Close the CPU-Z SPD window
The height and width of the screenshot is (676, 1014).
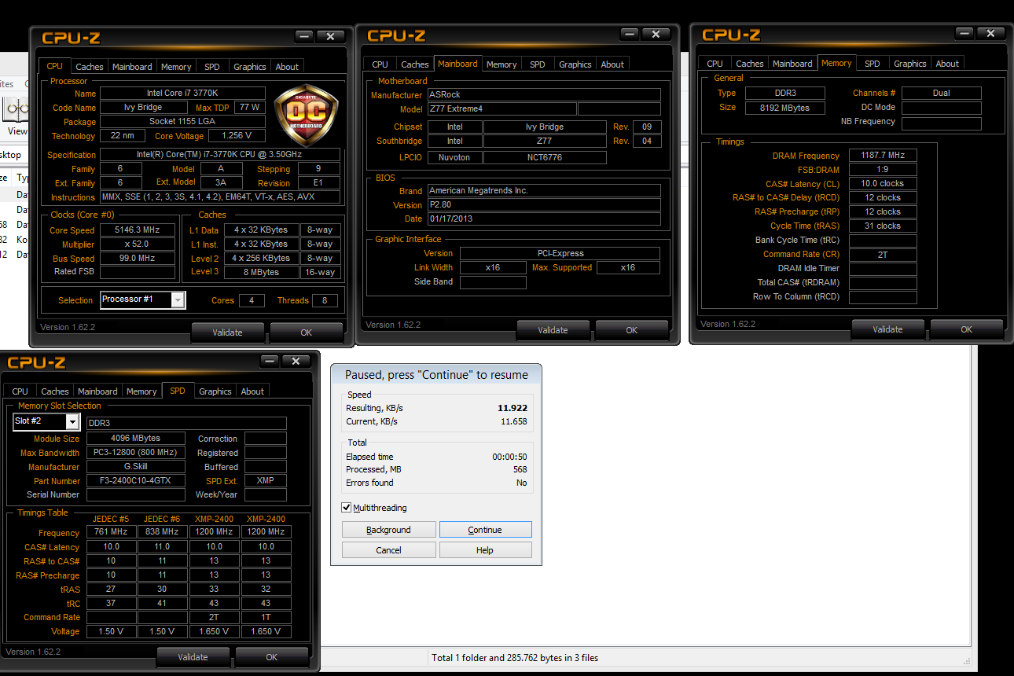(x=296, y=361)
